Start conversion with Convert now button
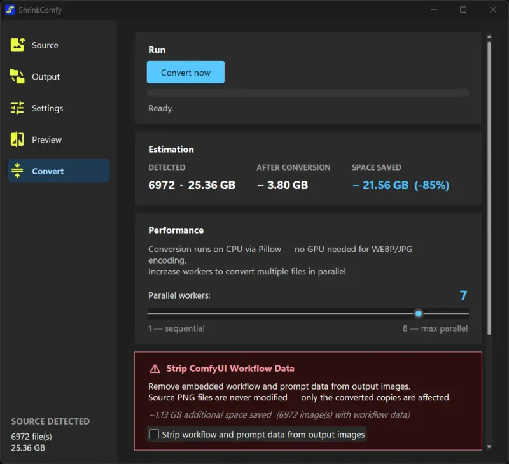The height and width of the screenshot is (464, 509). 186,73
